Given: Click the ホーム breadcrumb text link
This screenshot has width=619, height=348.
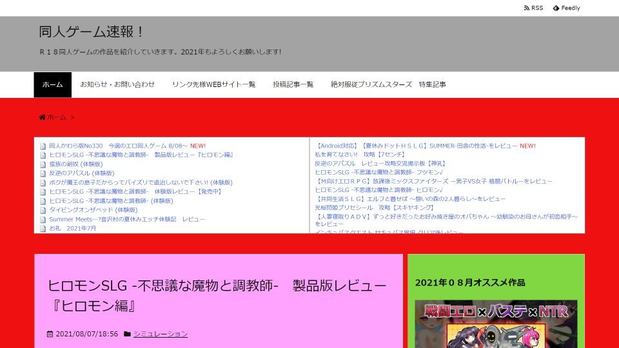Looking at the screenshot, I should (x=57, y=117).
